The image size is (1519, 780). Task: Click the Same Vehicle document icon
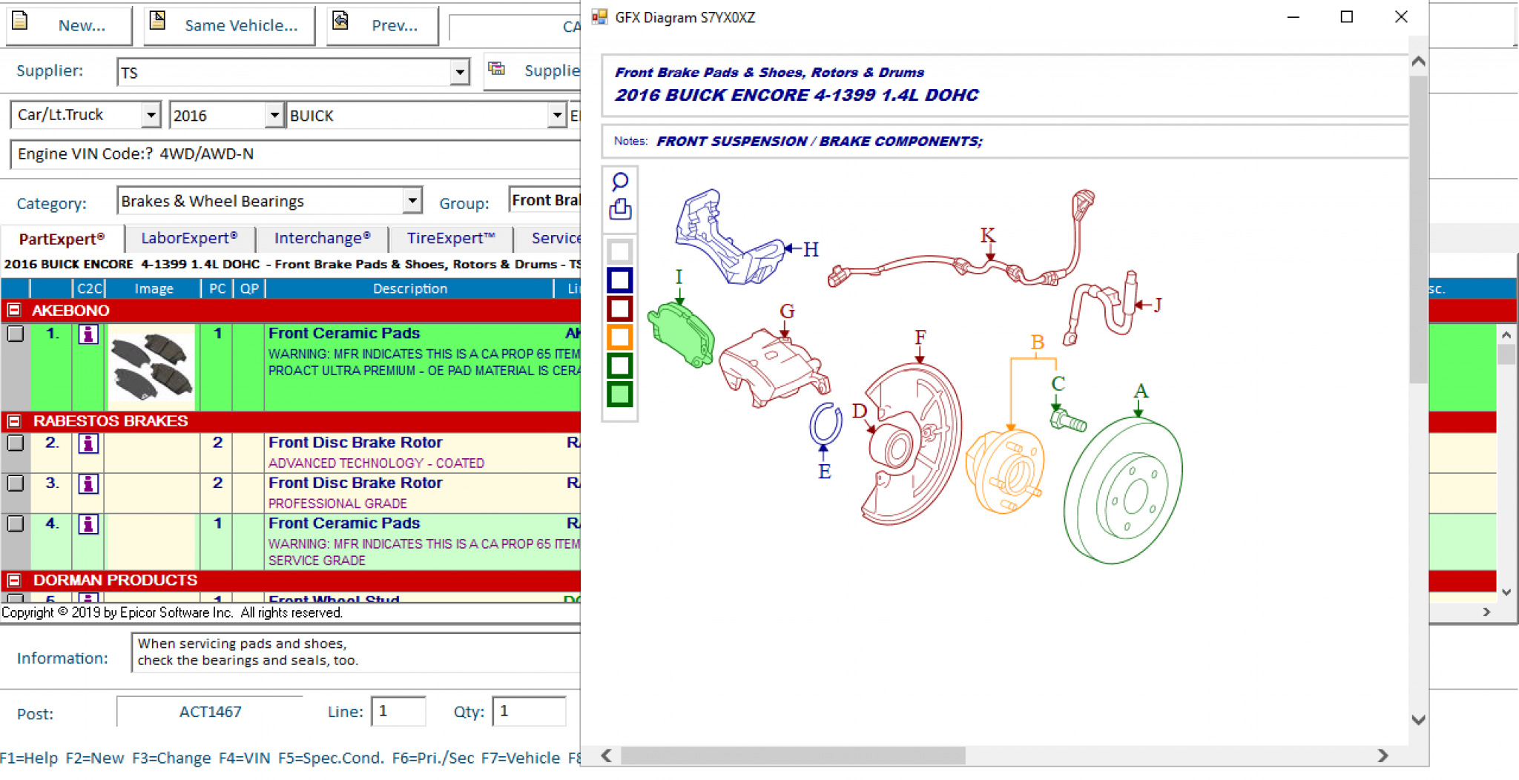pyautogui.click(x=157, y=21)
